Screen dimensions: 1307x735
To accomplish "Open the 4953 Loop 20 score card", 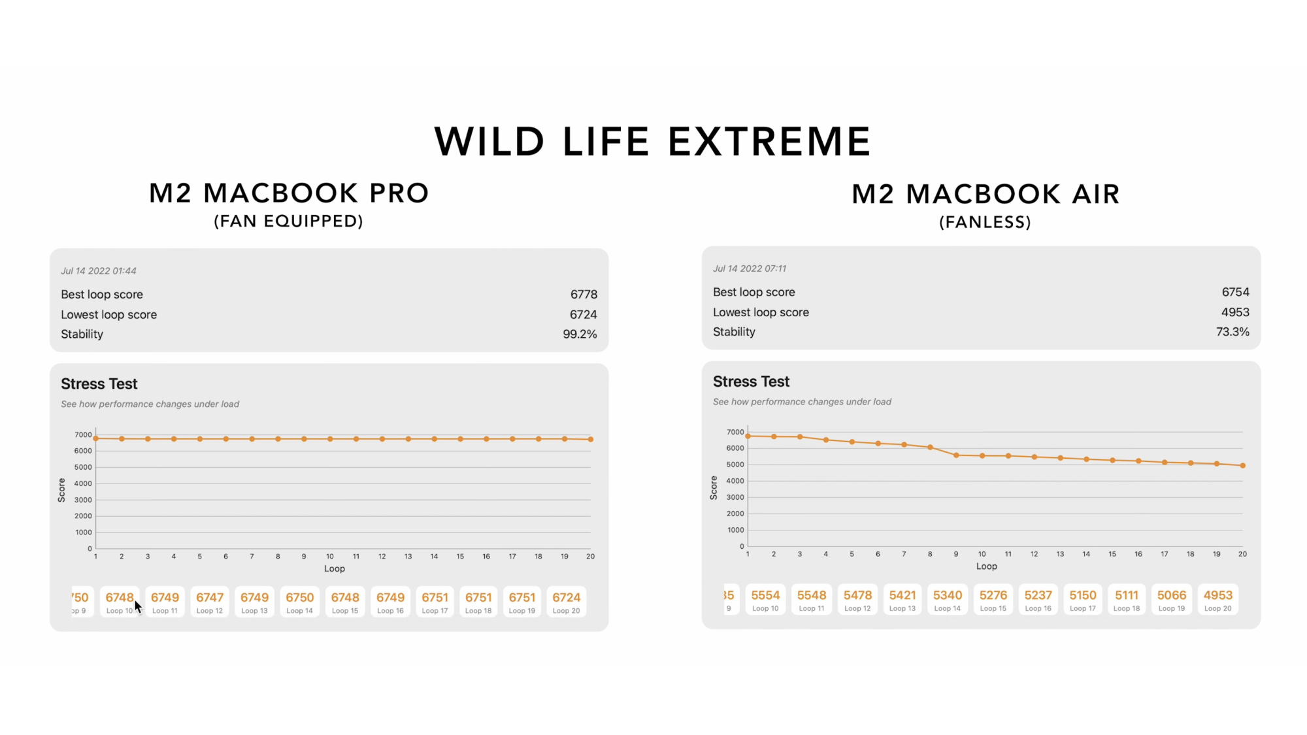I will coord(1218,600).
